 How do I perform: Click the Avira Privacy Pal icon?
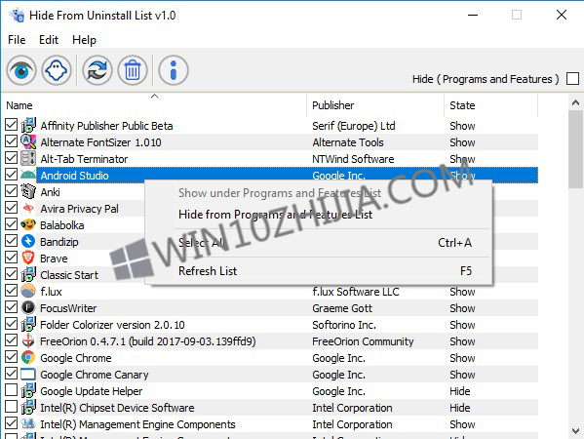click(28, 209)
